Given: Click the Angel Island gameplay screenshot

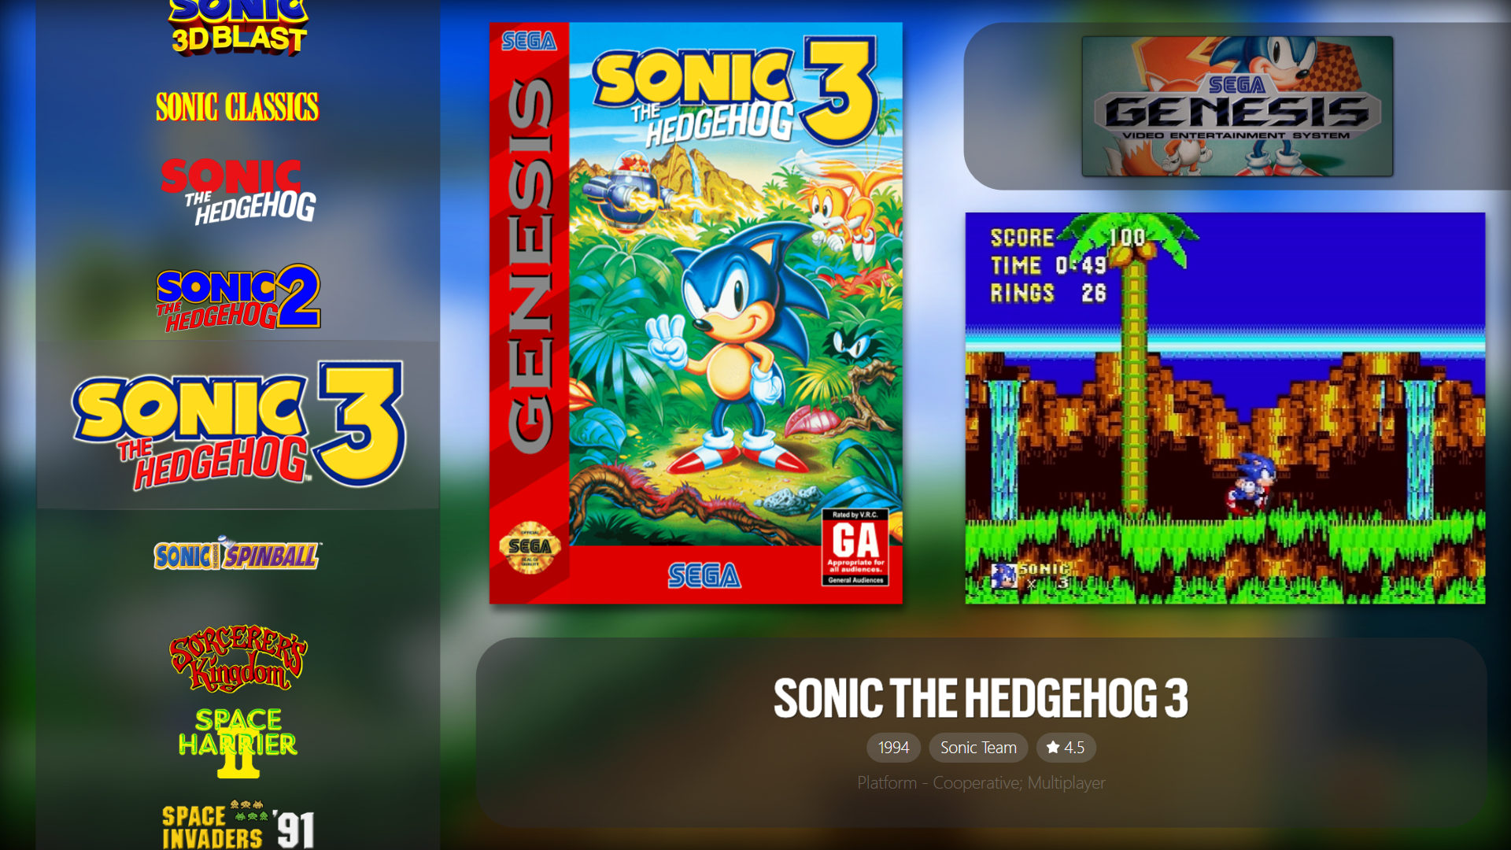Looking at the screenshot, I should point(1225,408).
